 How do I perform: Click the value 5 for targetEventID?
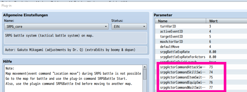point(210,36)
